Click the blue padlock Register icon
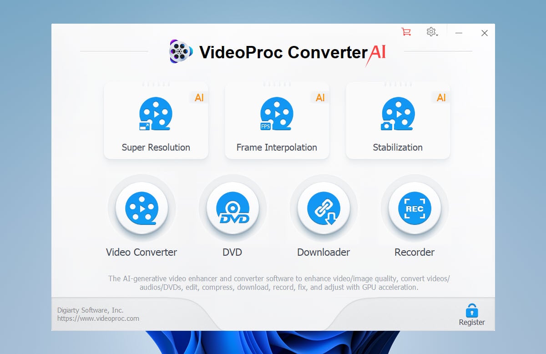This screenshot has height=354, width=546. click(x=472, y=311)
